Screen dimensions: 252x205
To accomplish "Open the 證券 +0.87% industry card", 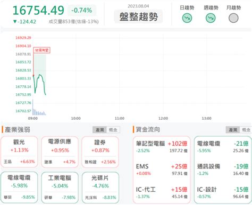I will coord(100,152).
